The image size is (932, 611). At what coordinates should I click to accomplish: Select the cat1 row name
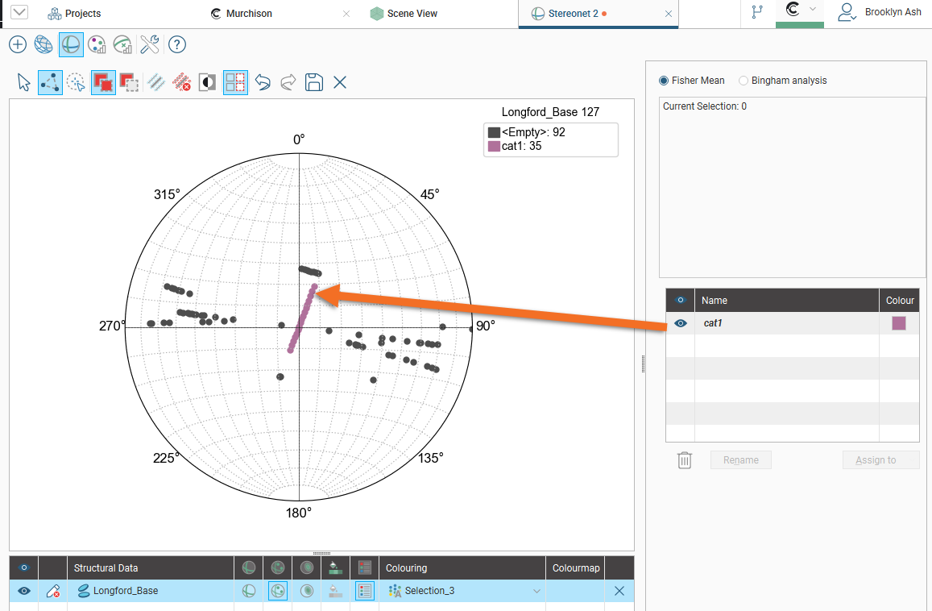(713, 323)
